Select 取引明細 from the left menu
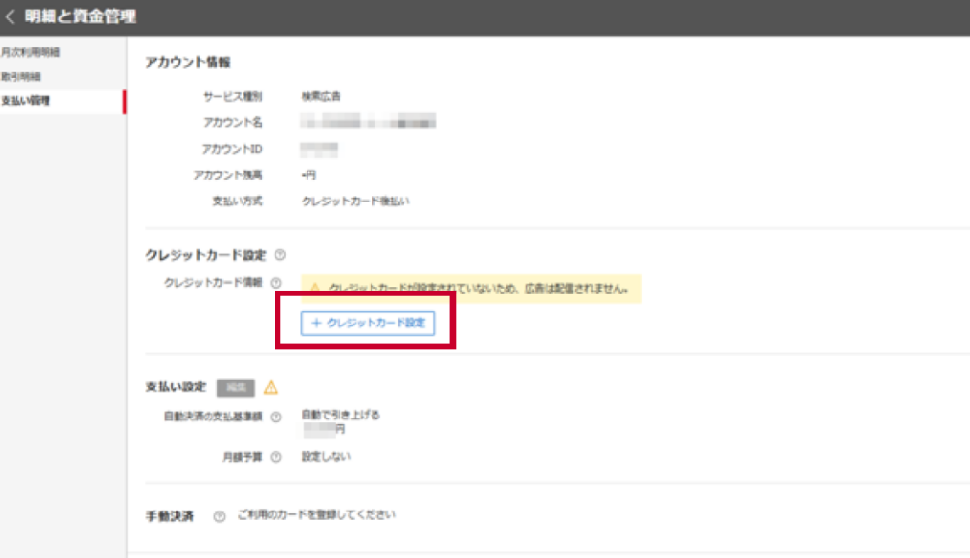970x558 pixels. click(20, 77)
